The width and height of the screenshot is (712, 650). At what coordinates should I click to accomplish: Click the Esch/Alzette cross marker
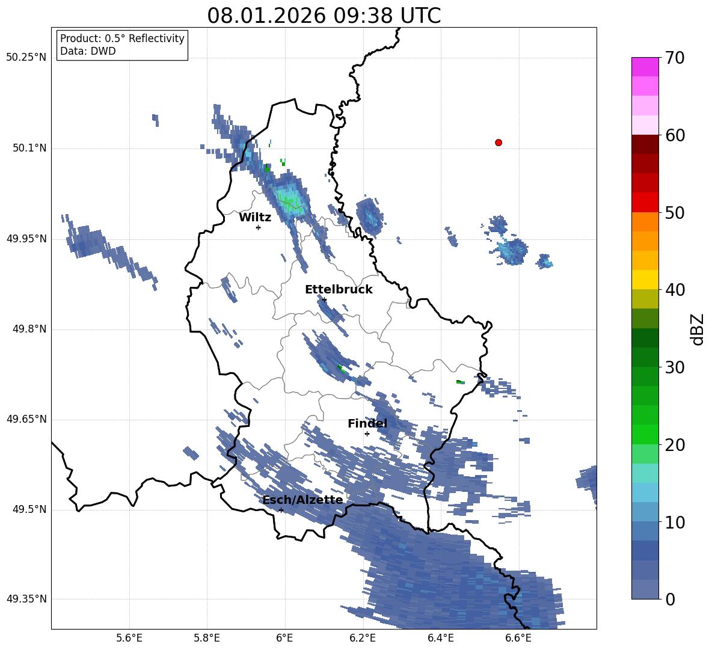(281, 510)
